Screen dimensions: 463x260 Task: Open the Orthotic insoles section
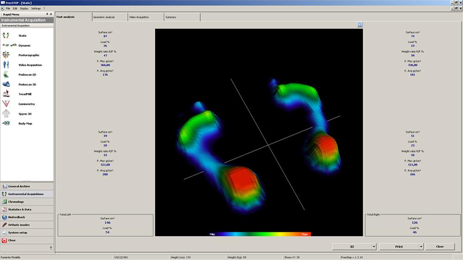click(x=19, y=225)
